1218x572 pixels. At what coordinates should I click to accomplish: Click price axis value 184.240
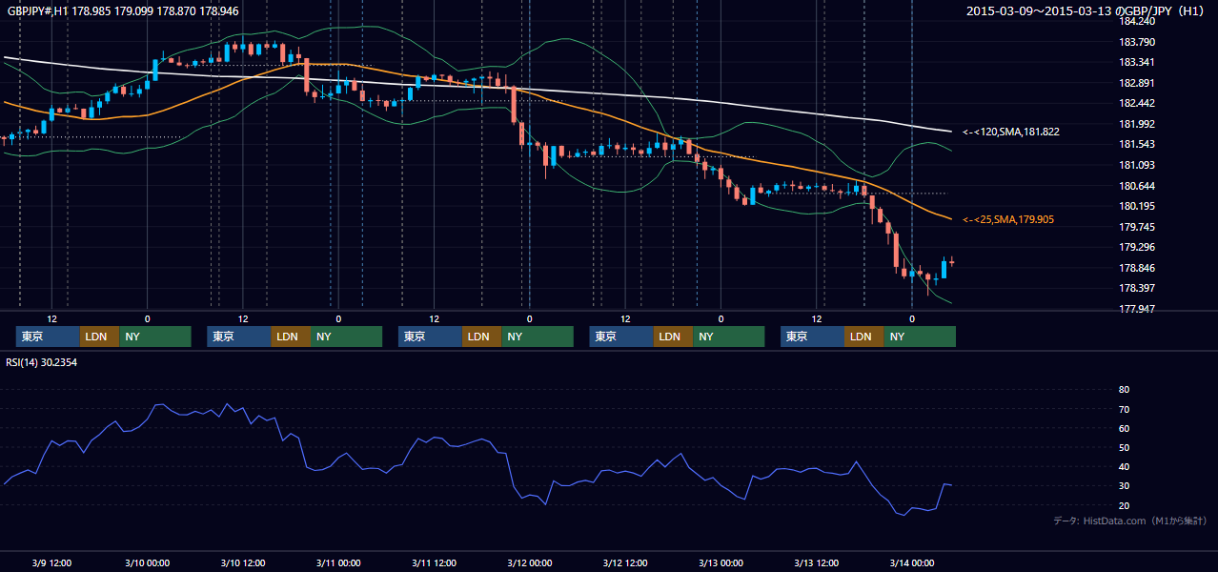(1137, 21)
